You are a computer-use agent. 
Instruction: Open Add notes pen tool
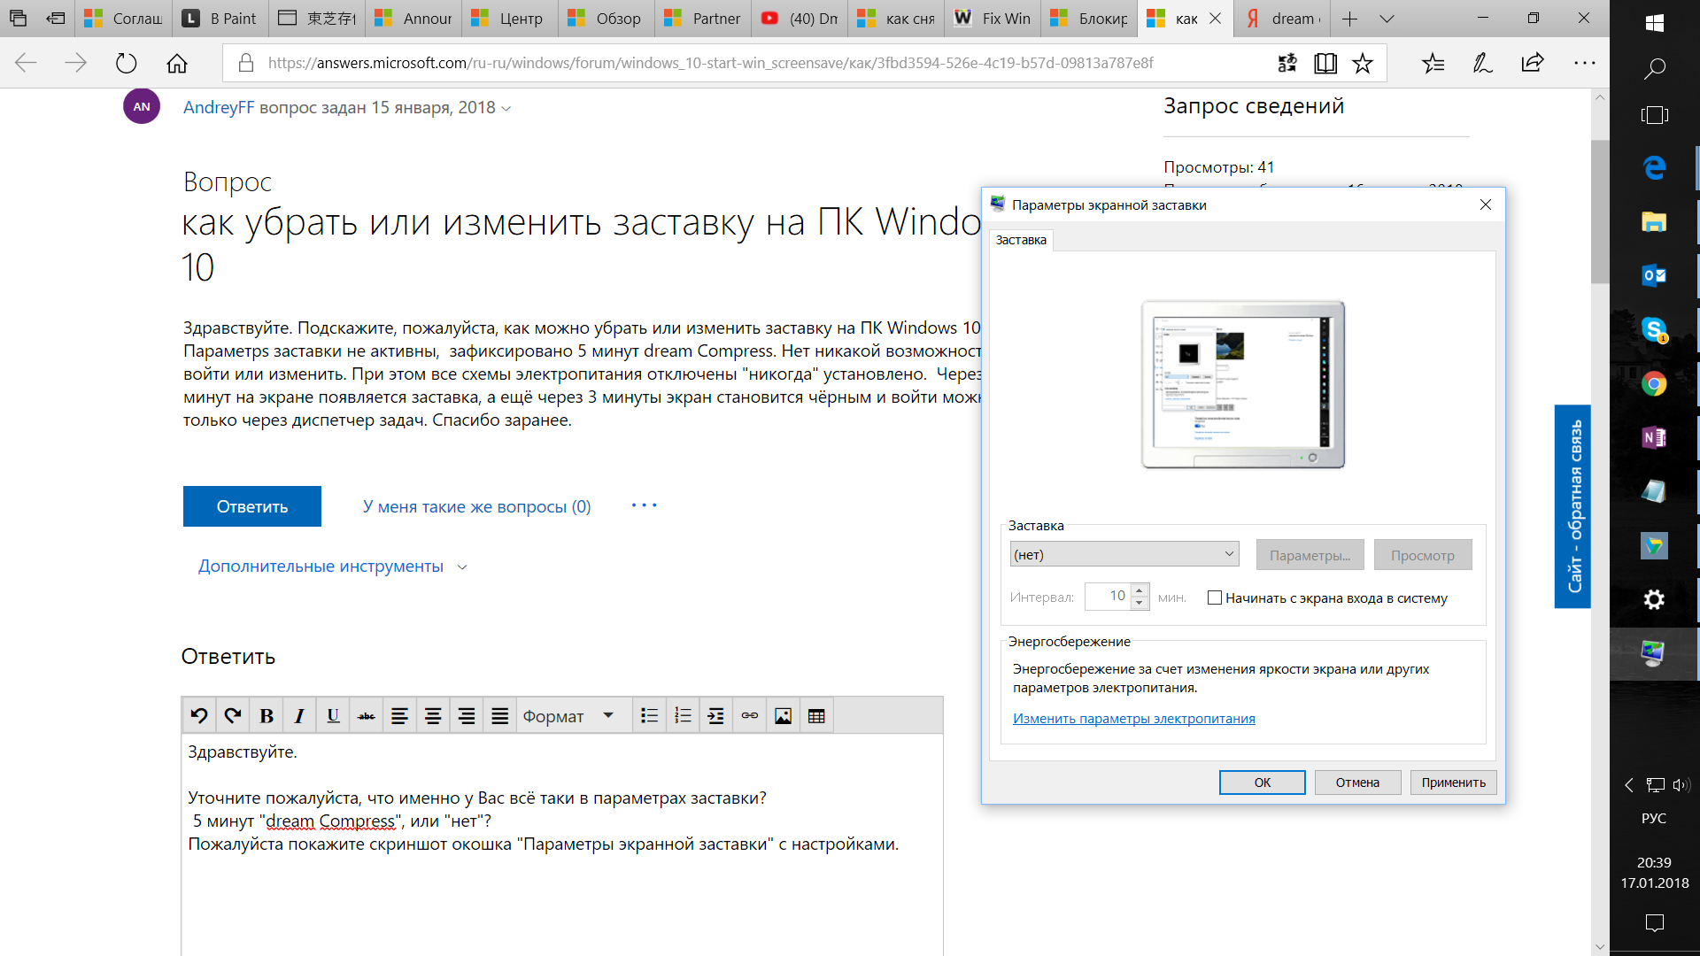click(x=1482, y=63)
